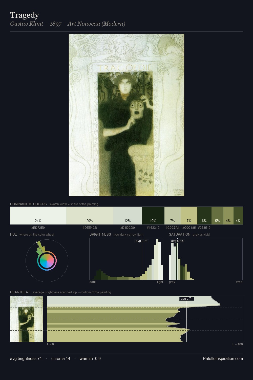The image size is (253, 380).
Task: Select the 20% swatch #DEE4CB
Action: point(90,216)
